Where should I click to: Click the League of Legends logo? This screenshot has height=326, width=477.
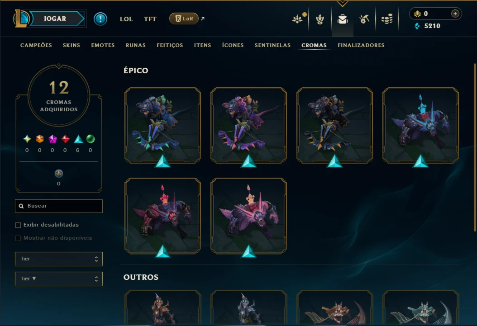coord(21,18)
